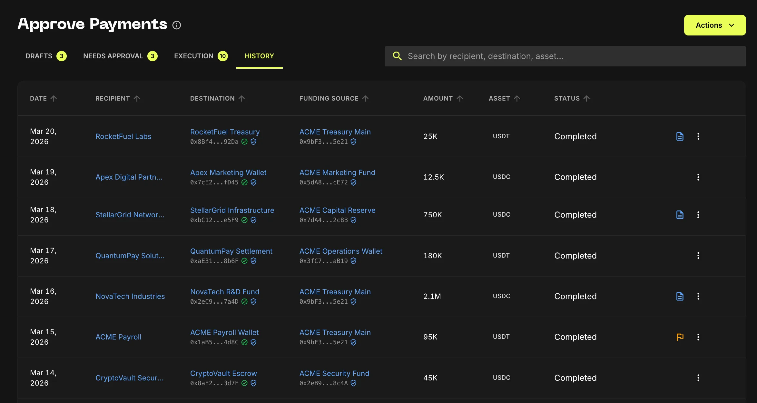This screenshot has height=403, width=757.
Task: Open ACME Operations Wallet funding source
Action: click(x=341, y=251)
